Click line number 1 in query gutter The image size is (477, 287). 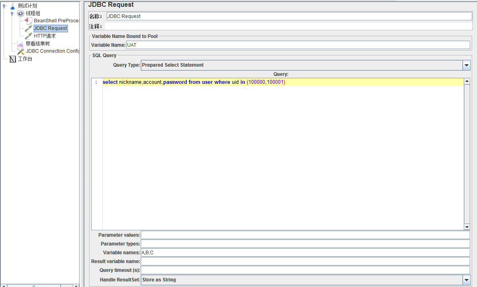[x=96, y=82]
